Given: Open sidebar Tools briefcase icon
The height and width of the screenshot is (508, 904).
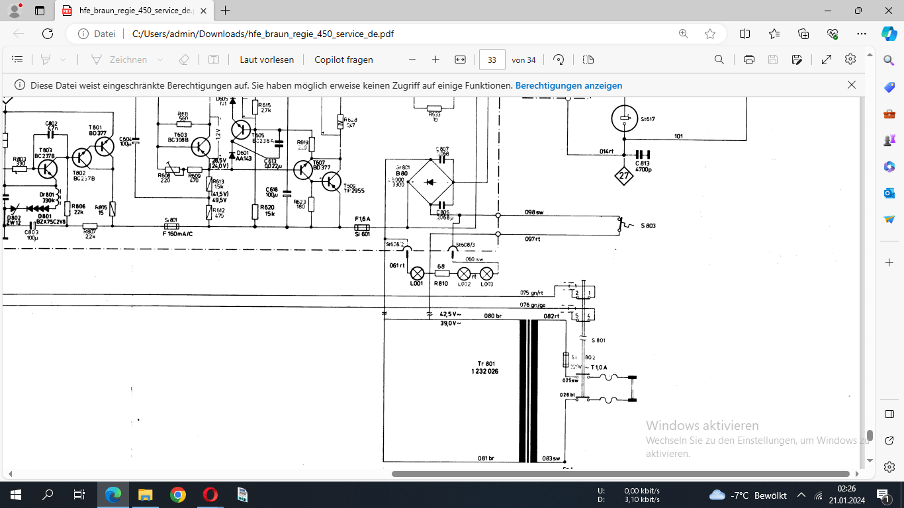Looking at the screenshot, I should point(889,114).
